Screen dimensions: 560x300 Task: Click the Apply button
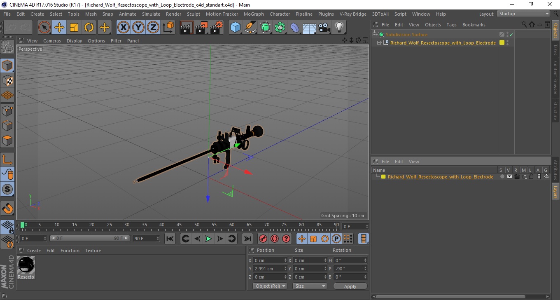tap(350, 286)
